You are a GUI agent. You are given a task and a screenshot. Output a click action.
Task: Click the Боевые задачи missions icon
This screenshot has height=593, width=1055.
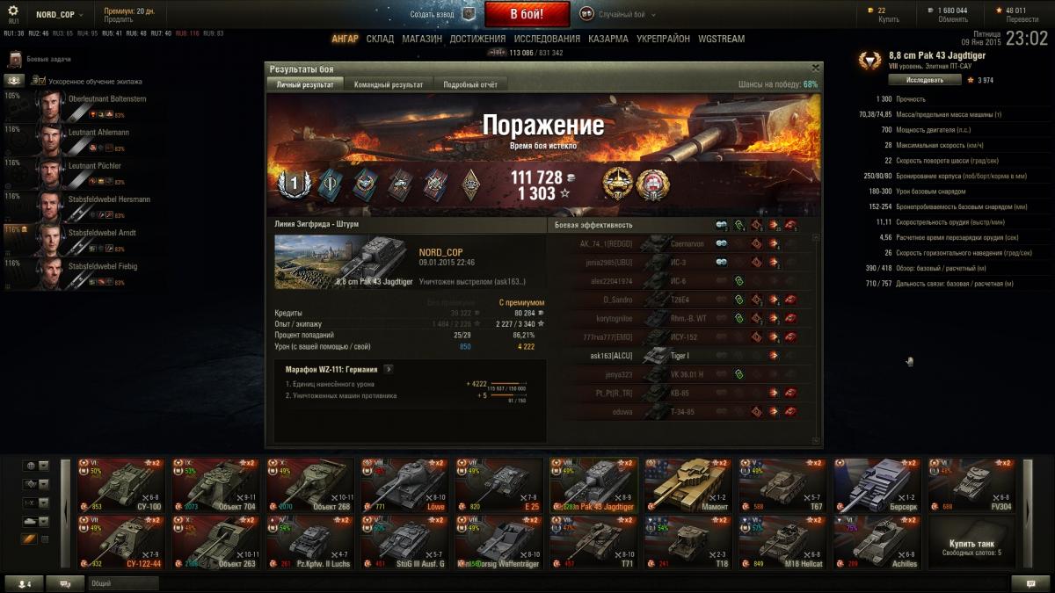(x=14, y=59)
